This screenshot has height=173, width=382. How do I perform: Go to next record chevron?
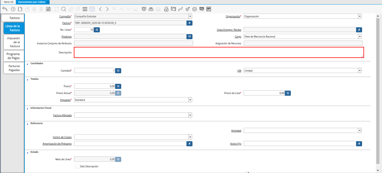107,9
